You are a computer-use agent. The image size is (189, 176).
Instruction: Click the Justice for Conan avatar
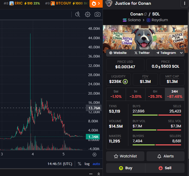coord(109,3)
